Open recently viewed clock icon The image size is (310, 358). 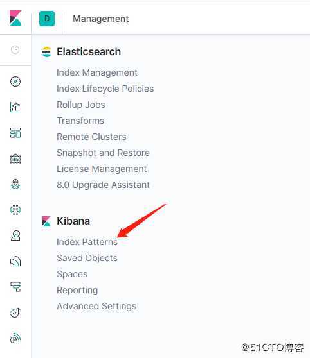(15, 50)
